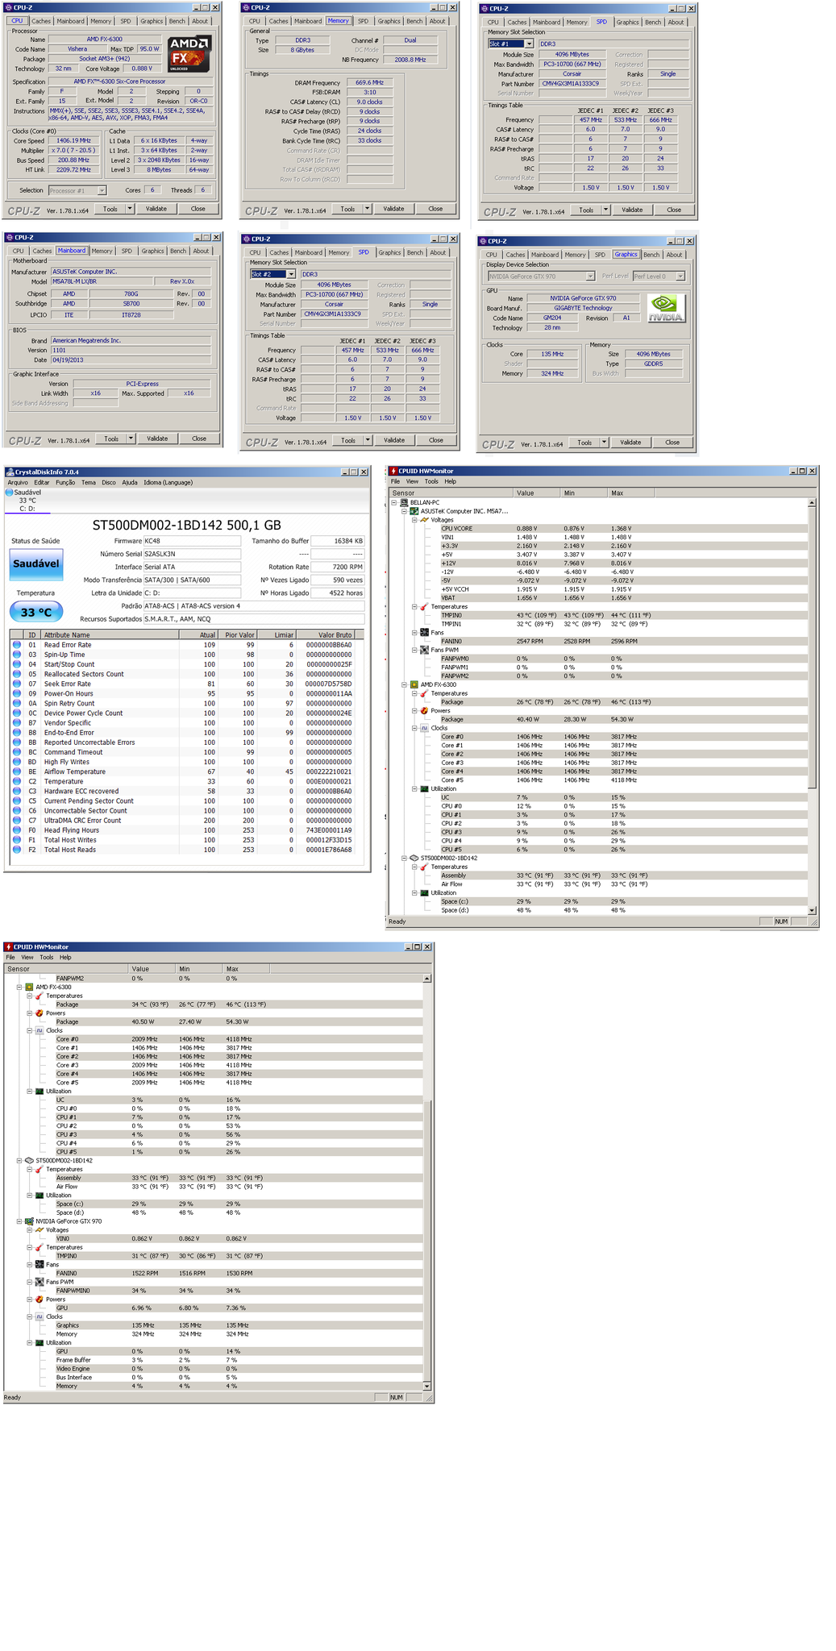Image resolution: width=836 pixels, height=1651 pixels.
Task: Open the Slot #1 memory slot dropdown
Action: pos(529,44)
